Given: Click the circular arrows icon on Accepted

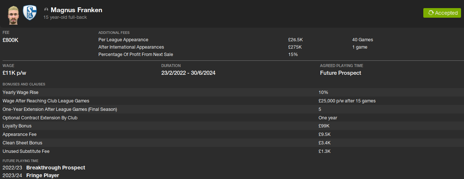Looking at the screenshot, I should click(x=430, y=13).
